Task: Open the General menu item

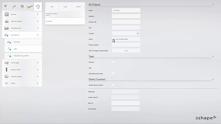Action: 22,14
